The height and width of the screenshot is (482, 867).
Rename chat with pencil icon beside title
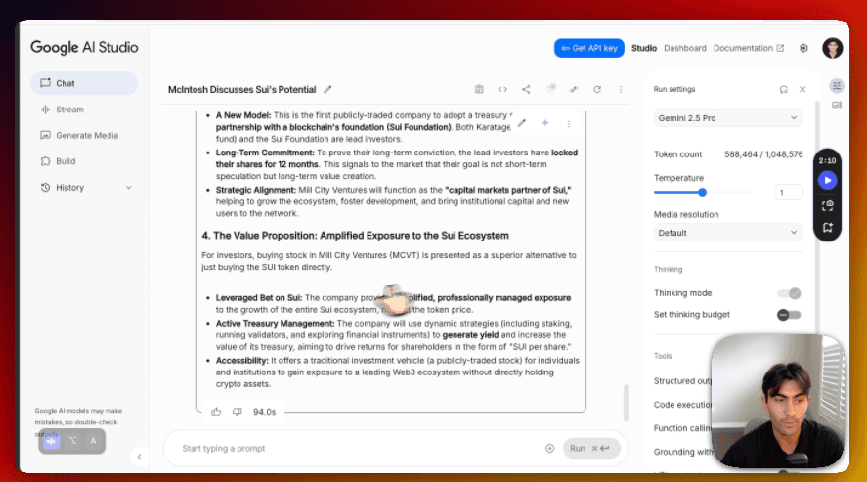pos(328,89)
